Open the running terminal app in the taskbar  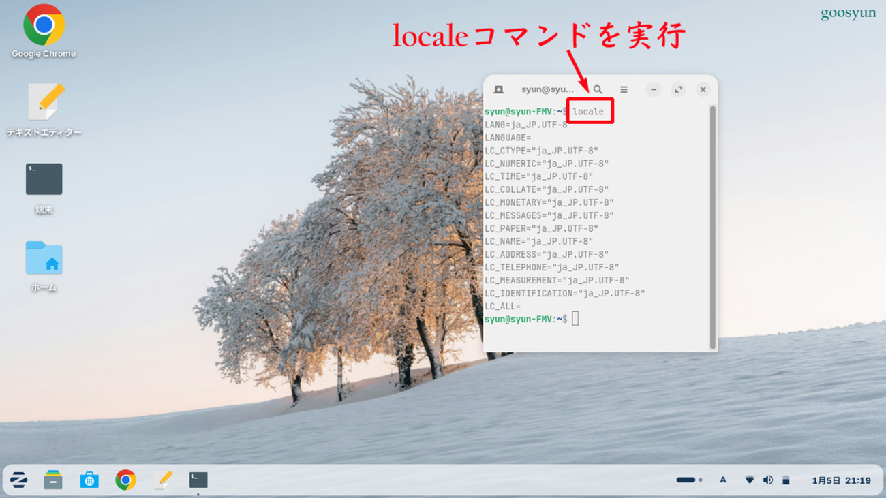(198, 480)
